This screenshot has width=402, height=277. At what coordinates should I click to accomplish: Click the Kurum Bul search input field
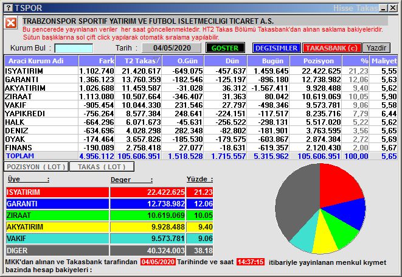74,48
